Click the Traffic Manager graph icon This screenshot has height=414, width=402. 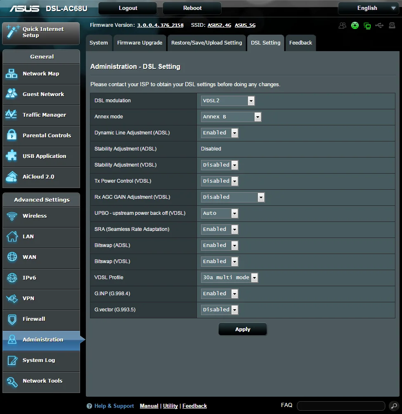point(12,114)
